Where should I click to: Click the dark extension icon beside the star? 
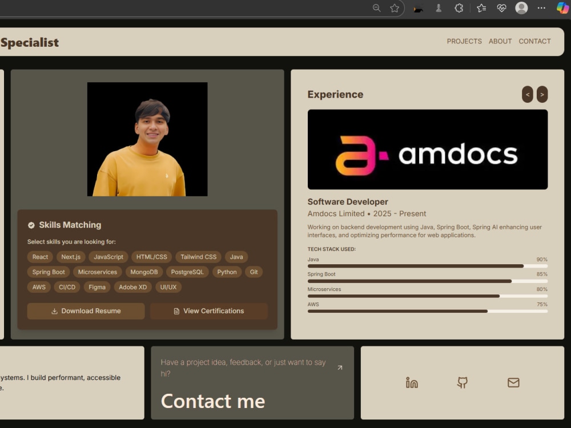pos(419,9)
